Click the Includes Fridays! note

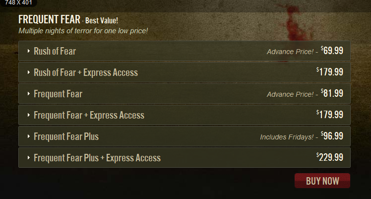tap(287, 137)
